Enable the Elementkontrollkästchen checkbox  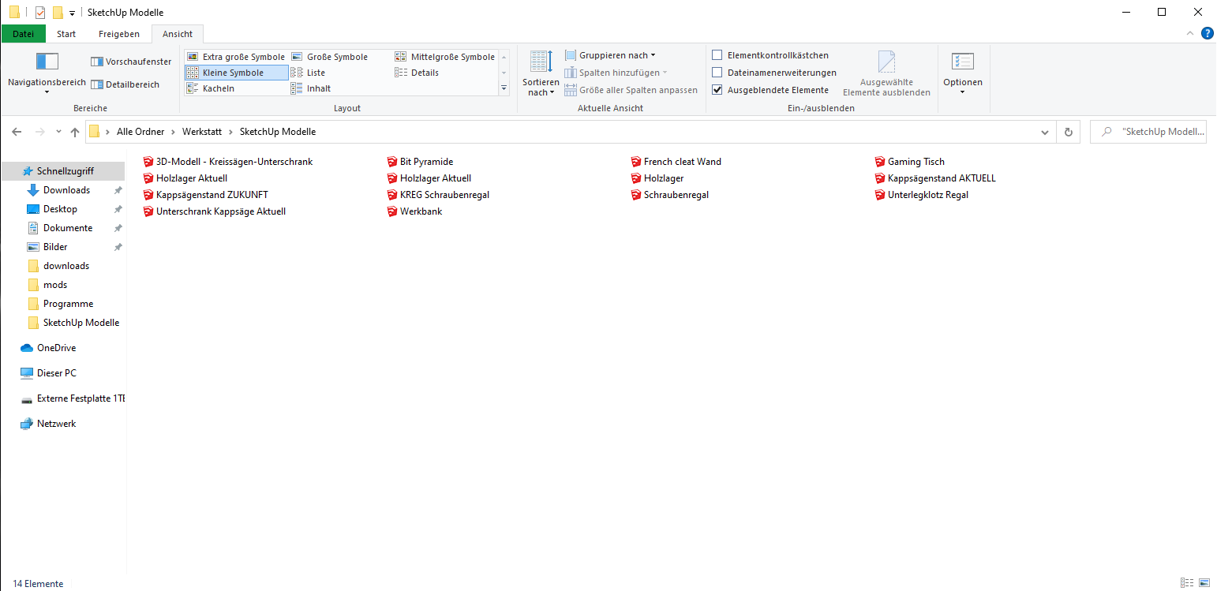tap(717, 55)
